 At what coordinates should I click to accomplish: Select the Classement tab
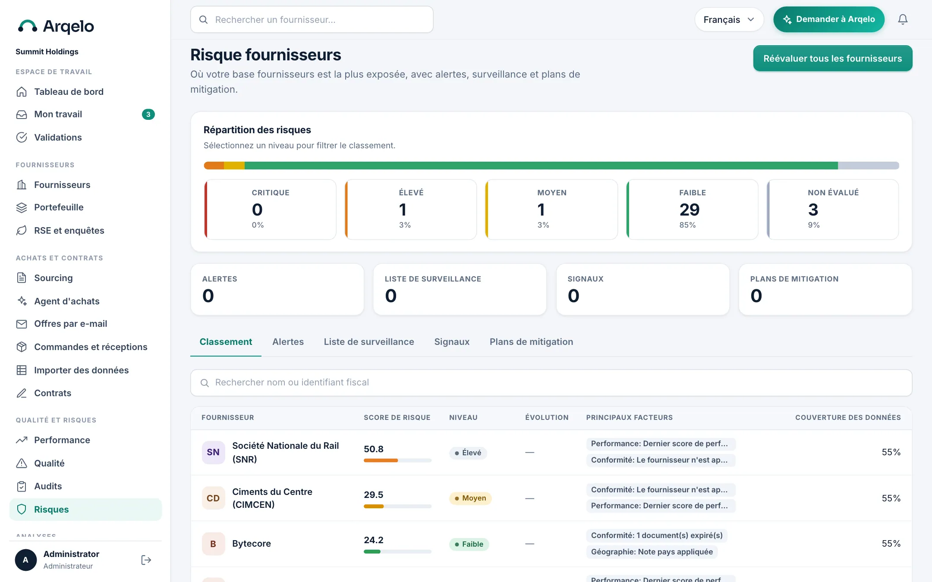226,342
